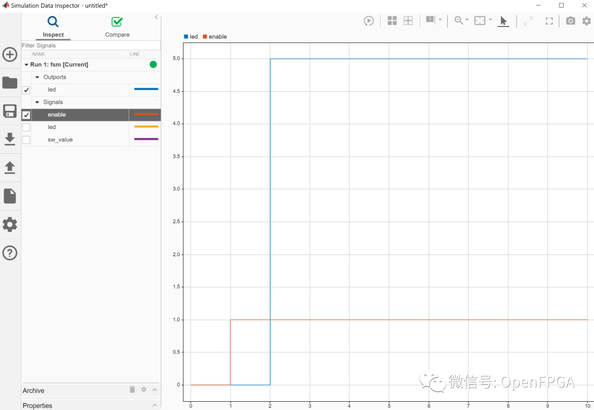
Task: Click the yellow line swatch for led signal
Action: click(146, 127)
